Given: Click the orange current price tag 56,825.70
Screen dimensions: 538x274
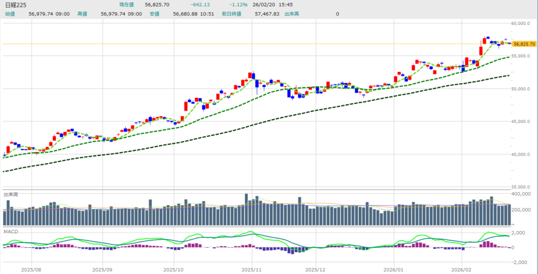Looking at the screenshot, I should 524,44.
